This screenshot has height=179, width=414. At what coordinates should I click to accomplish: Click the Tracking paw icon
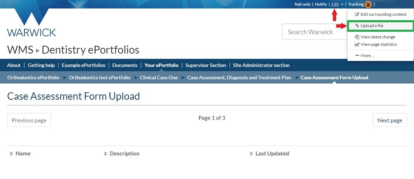coord(368,5)
